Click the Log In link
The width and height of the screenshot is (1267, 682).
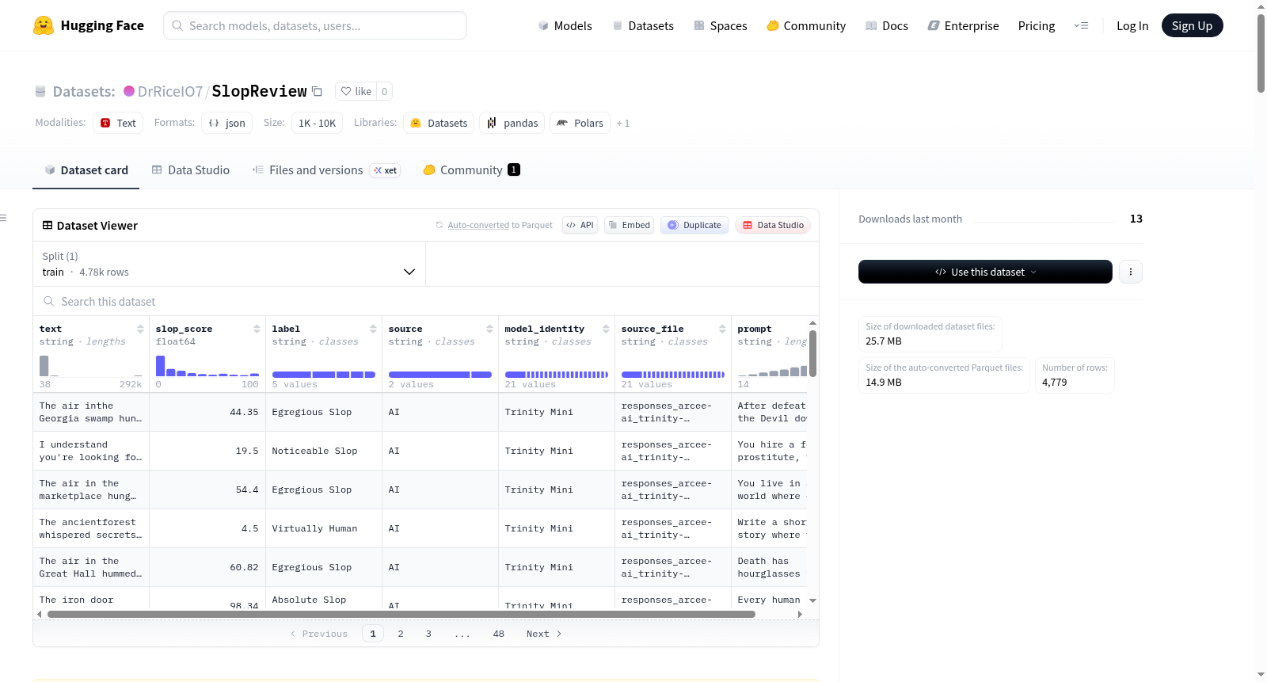pyautogui.click(x=1132, y=25)
